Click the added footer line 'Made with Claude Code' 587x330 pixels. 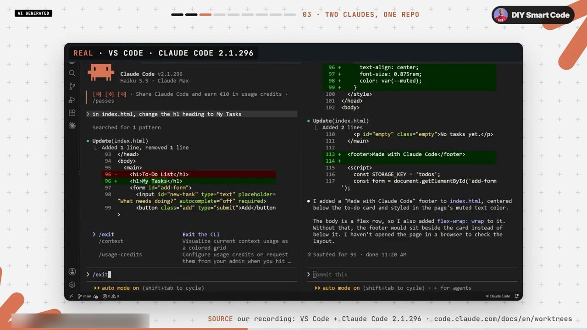click(409, 154)
